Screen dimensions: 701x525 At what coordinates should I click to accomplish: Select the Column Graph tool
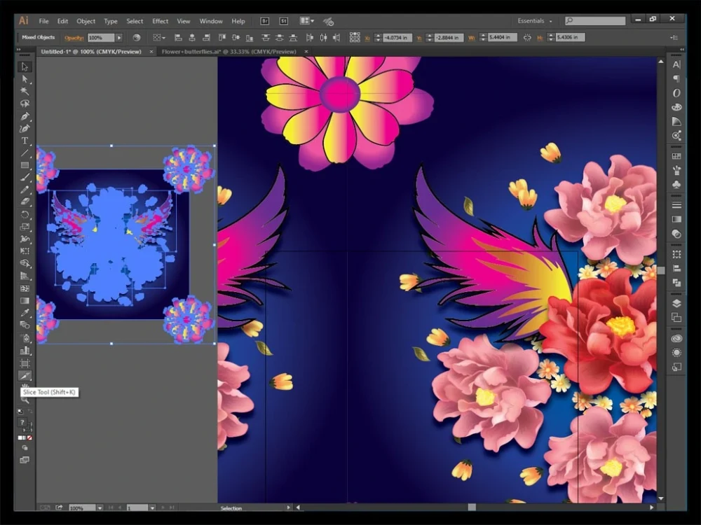[25, 351]
